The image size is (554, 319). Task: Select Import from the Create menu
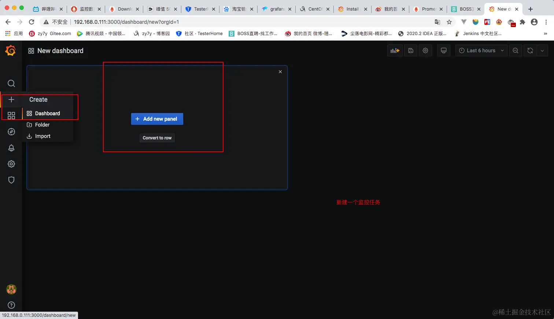42,136
